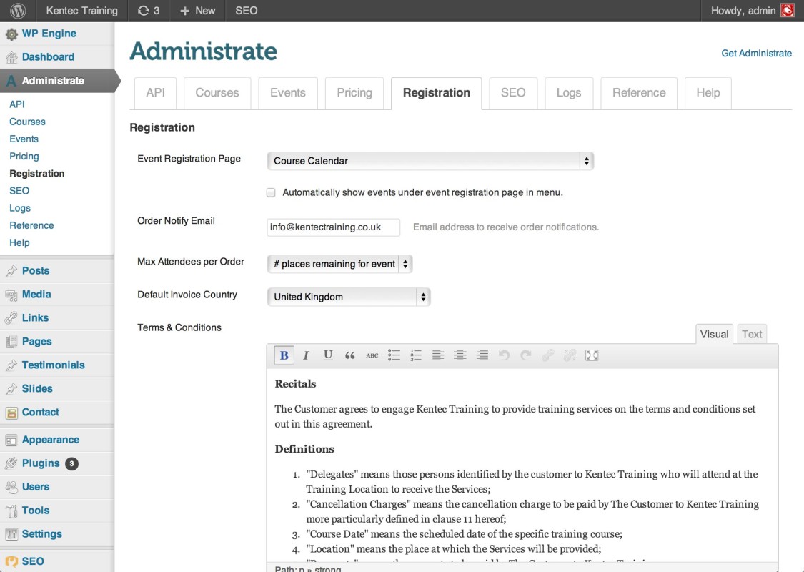Open Pricing in Administrate sidebar submenu
The width and height of the screenshot is (804, 572).
(24, 157)
